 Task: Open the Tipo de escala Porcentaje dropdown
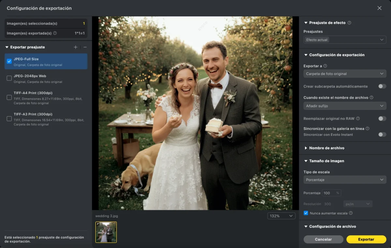[345, 180]
